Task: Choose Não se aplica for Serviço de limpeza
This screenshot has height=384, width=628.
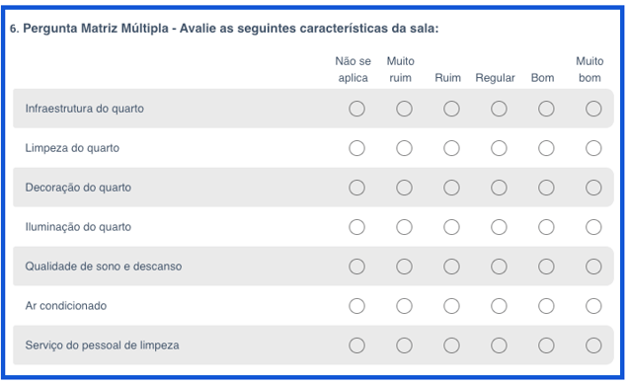Action: click(356, 346)
